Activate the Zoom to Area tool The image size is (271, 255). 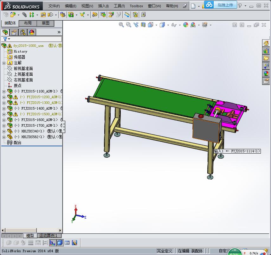click(x=128, y=25)
